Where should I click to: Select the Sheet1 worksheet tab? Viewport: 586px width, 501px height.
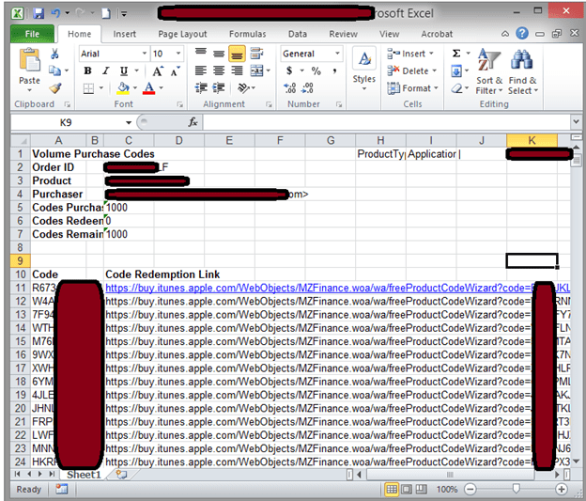tap(85, 475)
